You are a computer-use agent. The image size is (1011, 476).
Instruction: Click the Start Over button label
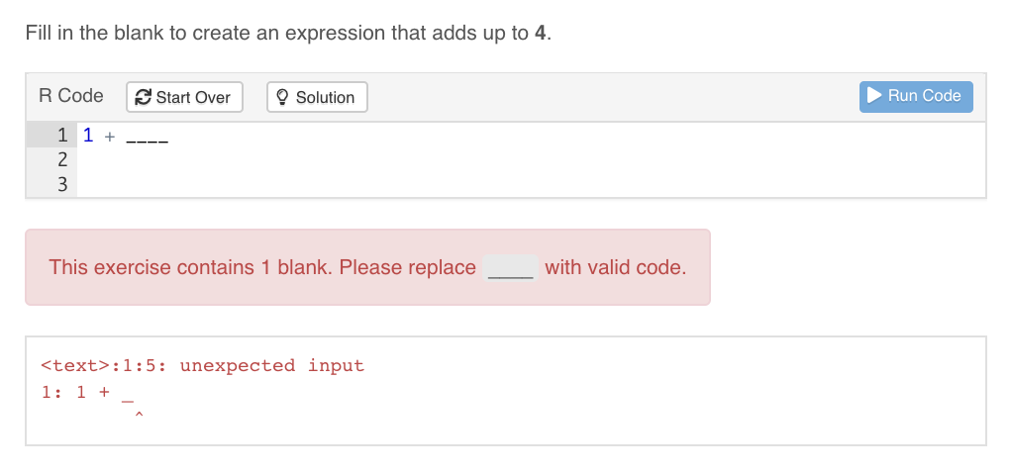(193, 97)
